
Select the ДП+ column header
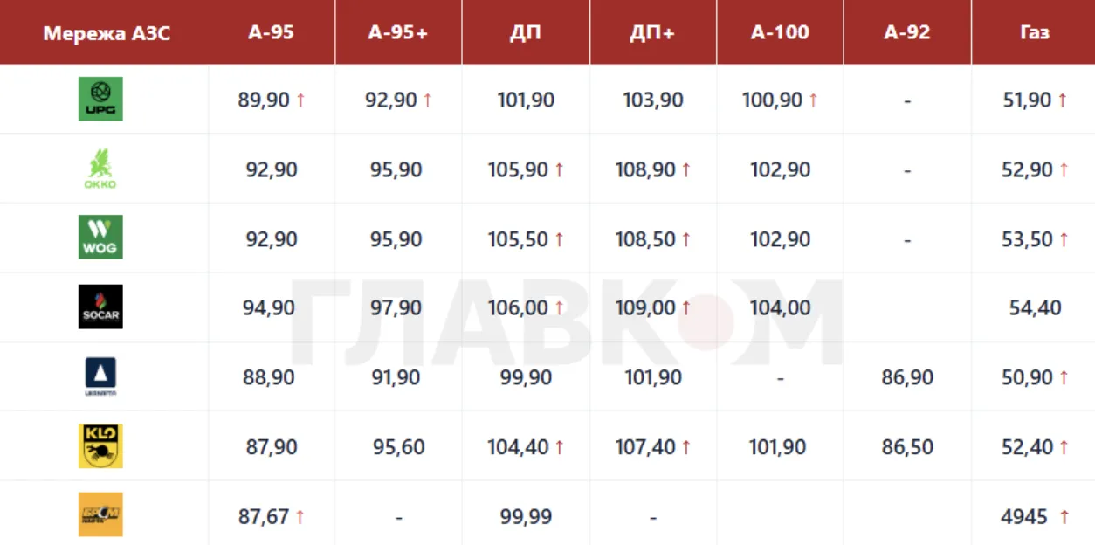[x=652, y=33]
